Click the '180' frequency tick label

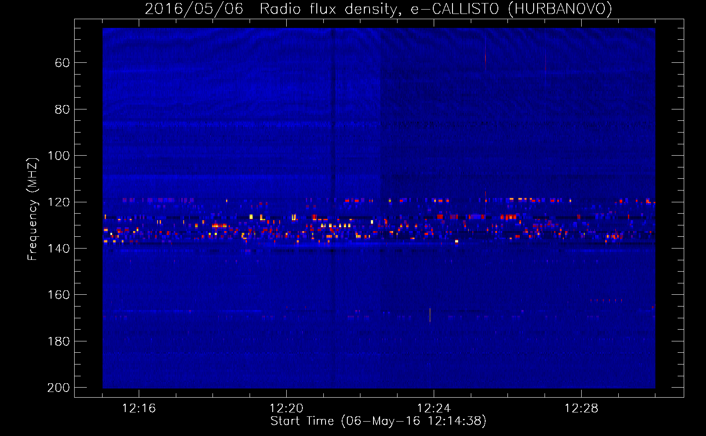click(x=59, y=341)
